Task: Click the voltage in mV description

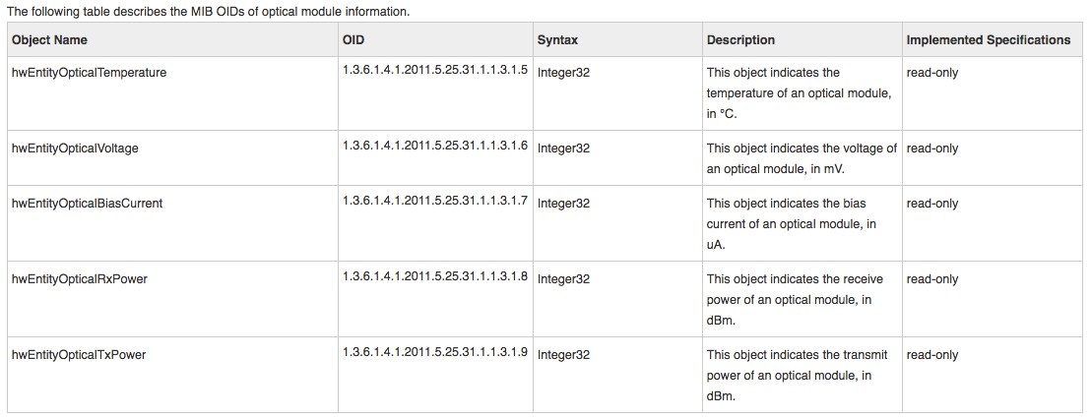Action: (802, 158)
